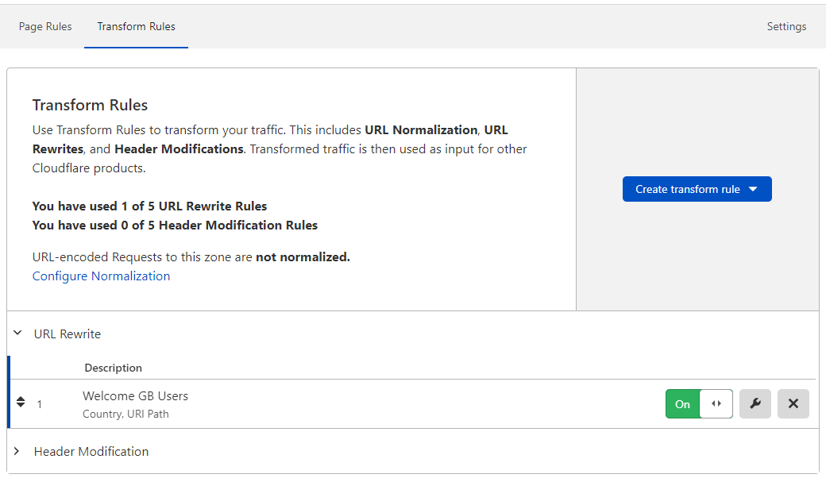Click the URL Rewrite section label
Viewport: 826px width, 482px height.
(68, 334)
